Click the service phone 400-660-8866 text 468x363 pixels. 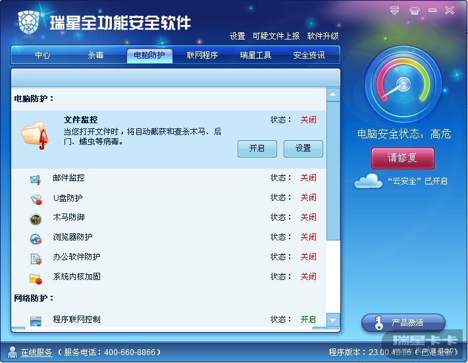(130, 352)
